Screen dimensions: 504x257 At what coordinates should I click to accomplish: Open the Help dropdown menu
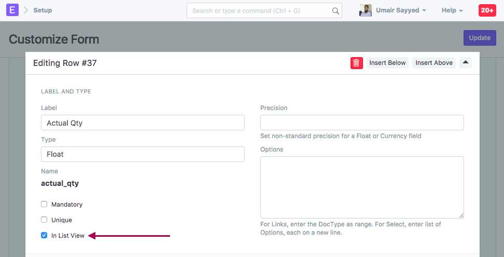pos(452,10)
